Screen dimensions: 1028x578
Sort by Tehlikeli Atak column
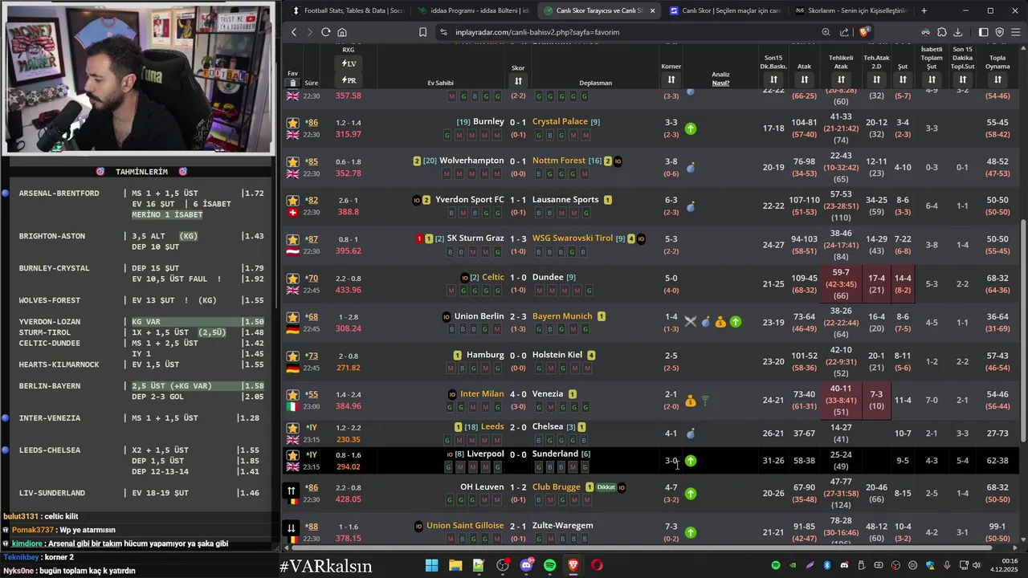[841, 79]
